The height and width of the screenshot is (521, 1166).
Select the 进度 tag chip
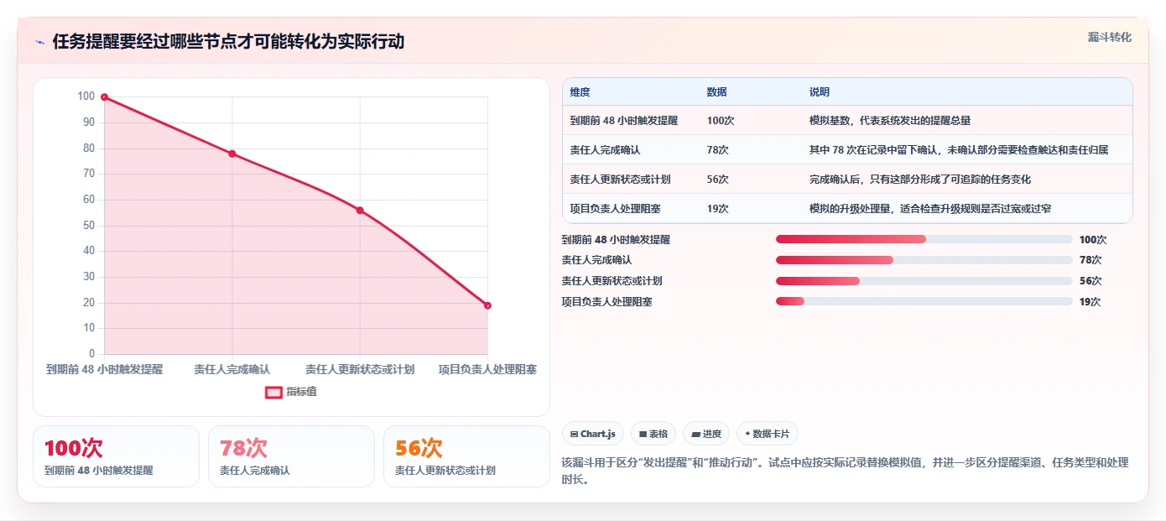tap(706, 434)
